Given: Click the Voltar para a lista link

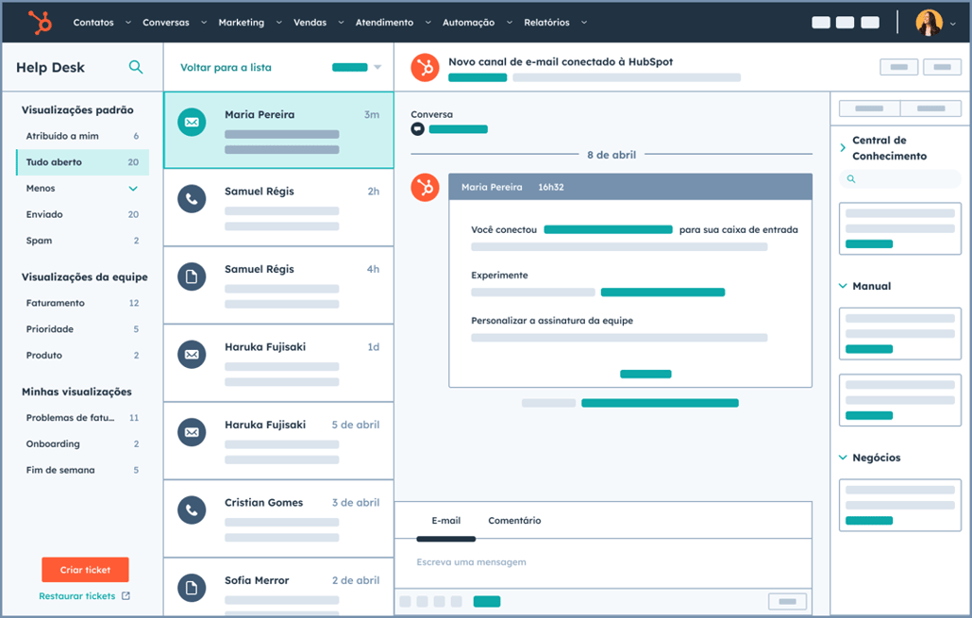Looking at the screenshot, I should point(226,67).
